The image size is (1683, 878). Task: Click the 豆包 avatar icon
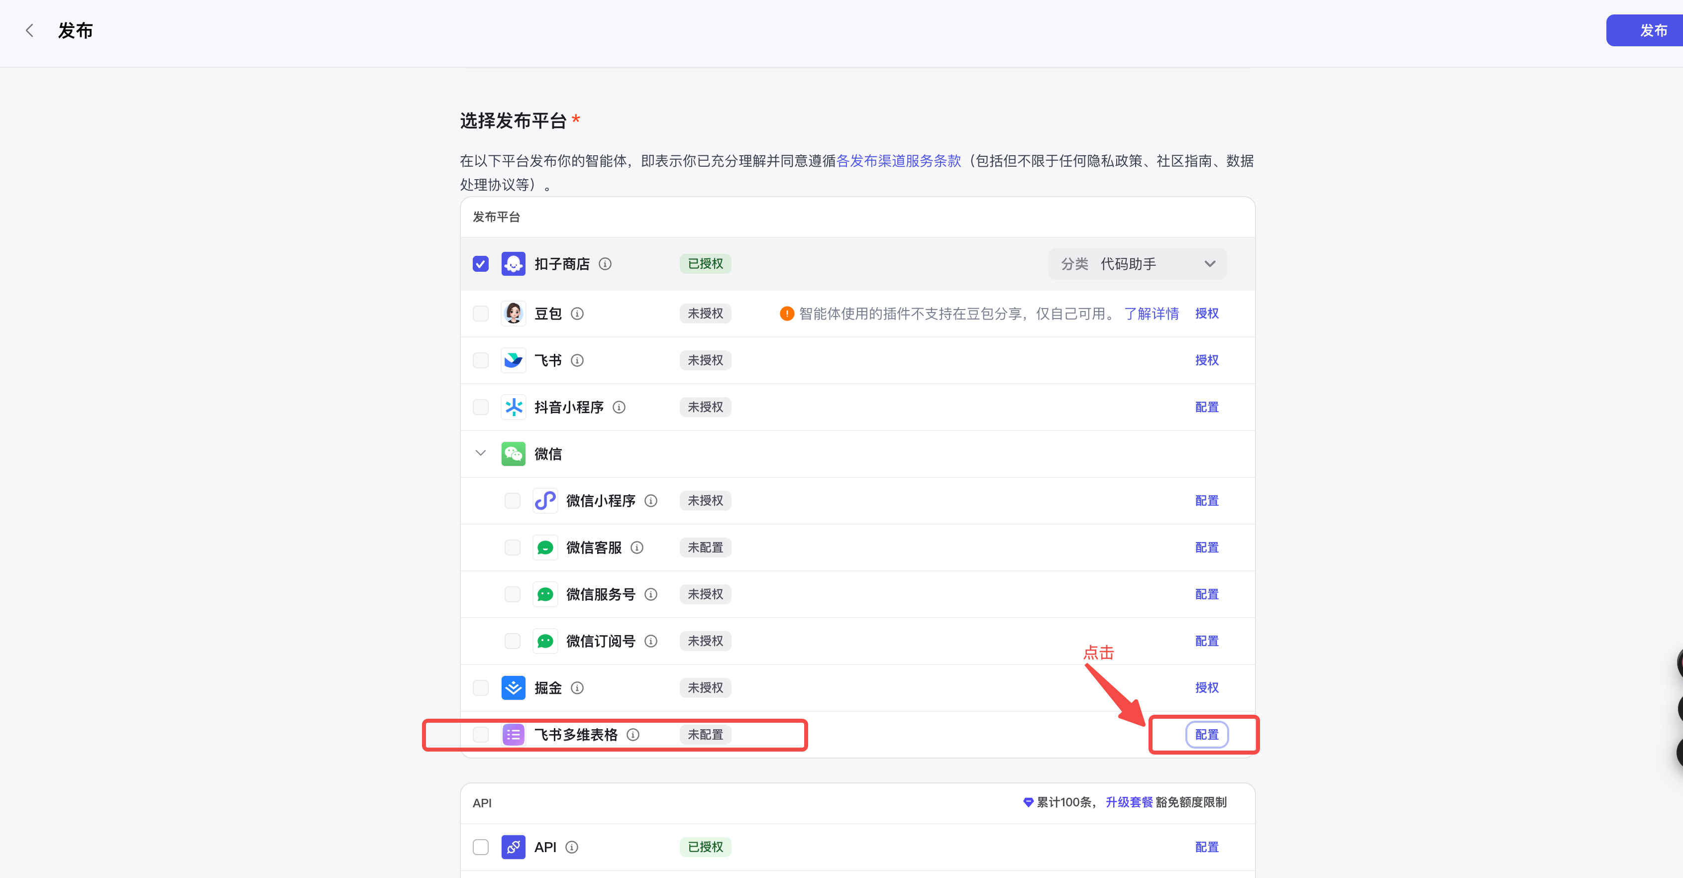click(x=514, y=314)
